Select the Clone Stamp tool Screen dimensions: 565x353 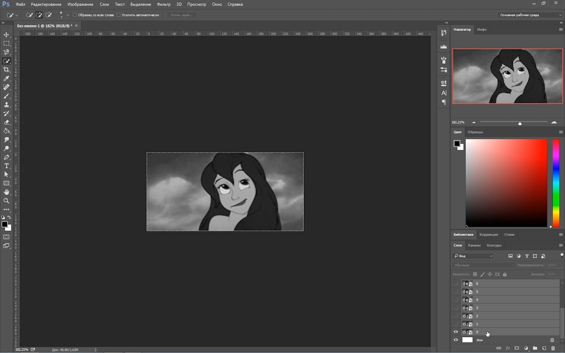coord(6,105)
